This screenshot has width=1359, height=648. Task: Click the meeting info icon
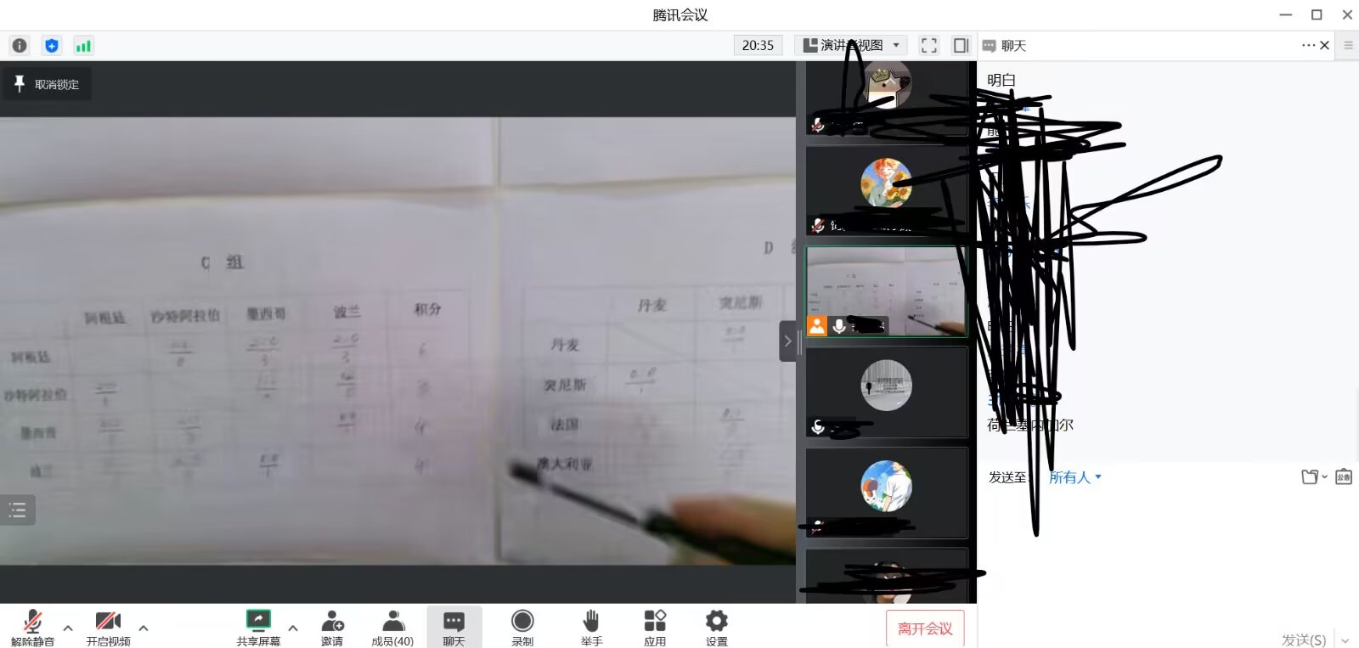point(20,46)
